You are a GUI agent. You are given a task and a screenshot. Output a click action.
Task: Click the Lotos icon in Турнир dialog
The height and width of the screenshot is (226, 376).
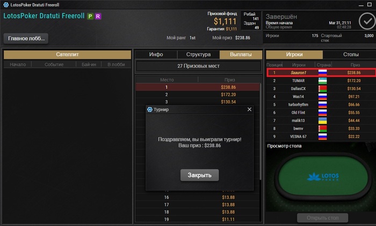pyautogui.click(x=150, y=110)
